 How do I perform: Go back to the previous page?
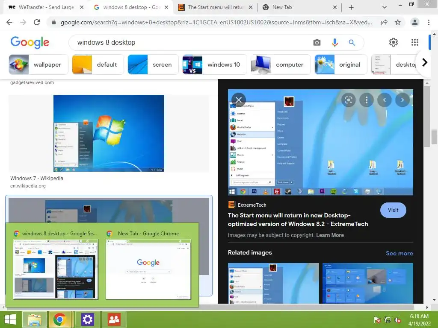click(x=9, y=22)
